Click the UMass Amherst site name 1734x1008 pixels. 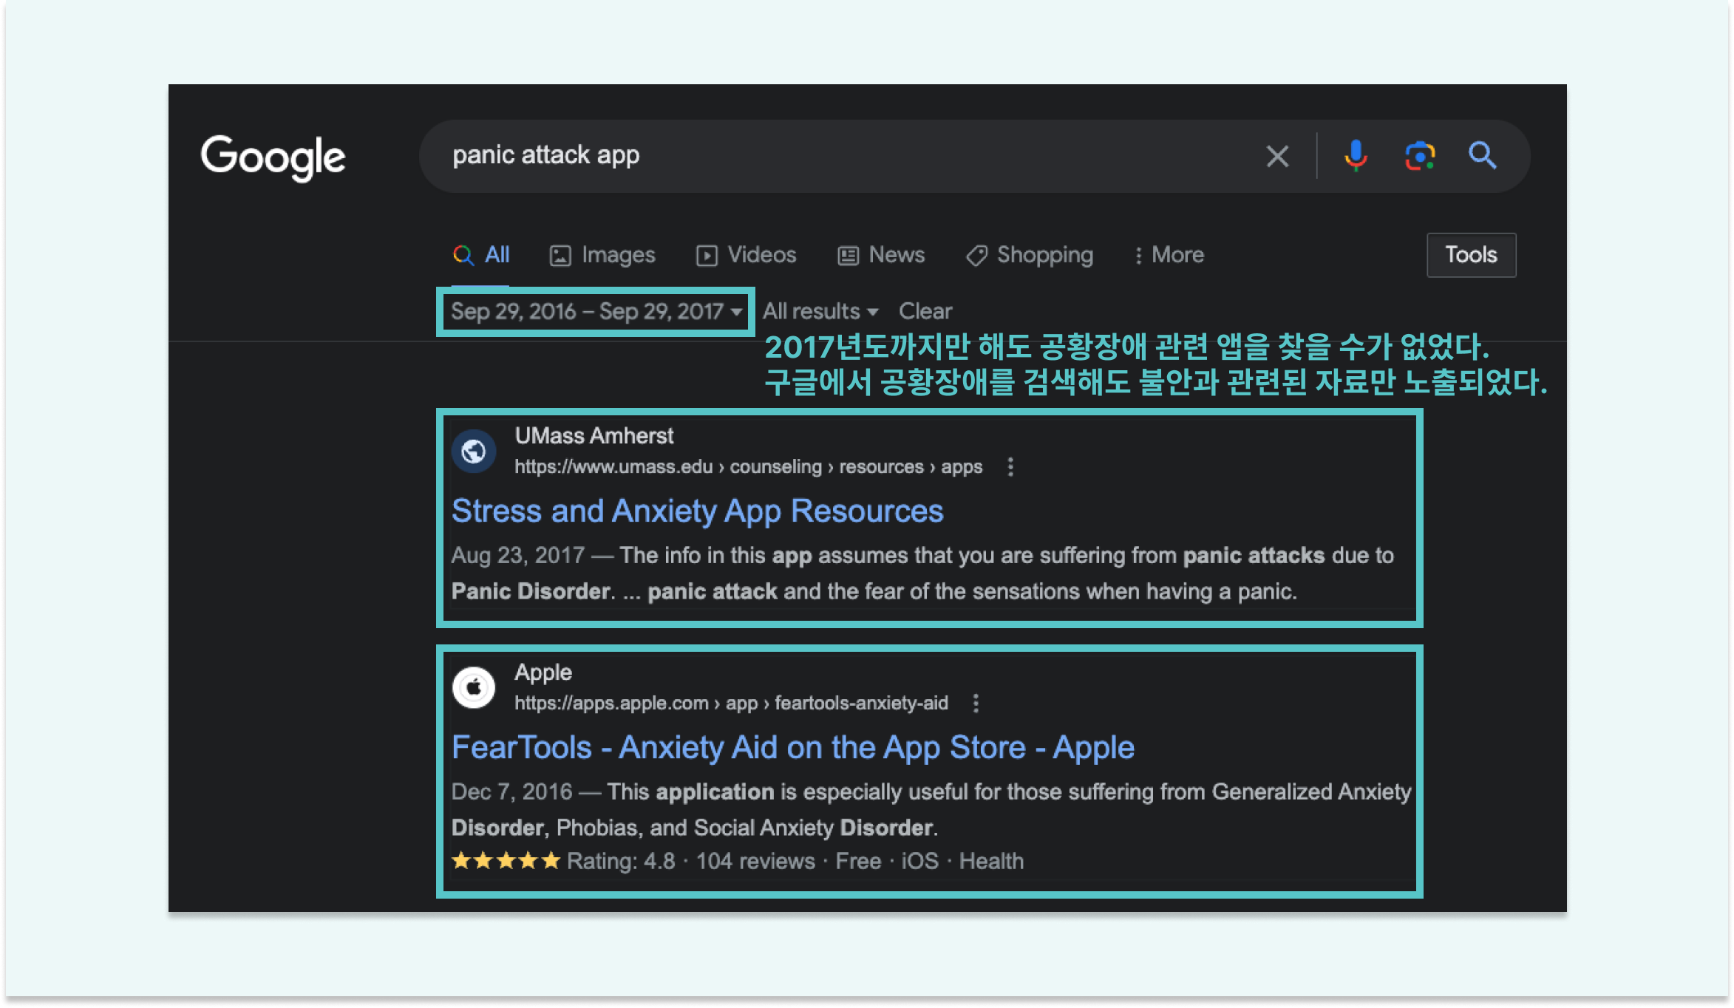point(594,436)
